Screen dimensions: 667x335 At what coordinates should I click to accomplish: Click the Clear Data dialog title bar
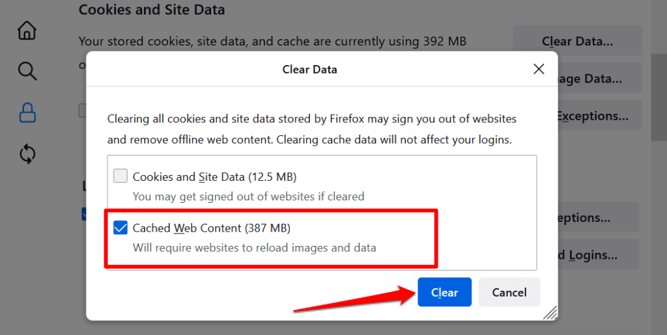point(309,69)
